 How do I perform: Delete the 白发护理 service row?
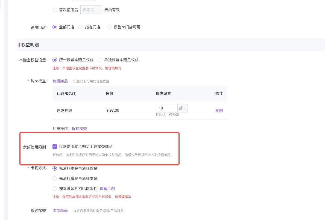tap(219, 111)
